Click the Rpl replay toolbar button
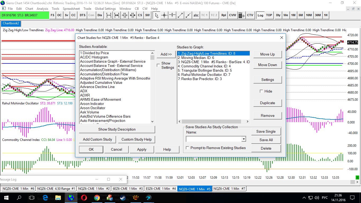Screen dimensions: 361x203 (224, 15)
